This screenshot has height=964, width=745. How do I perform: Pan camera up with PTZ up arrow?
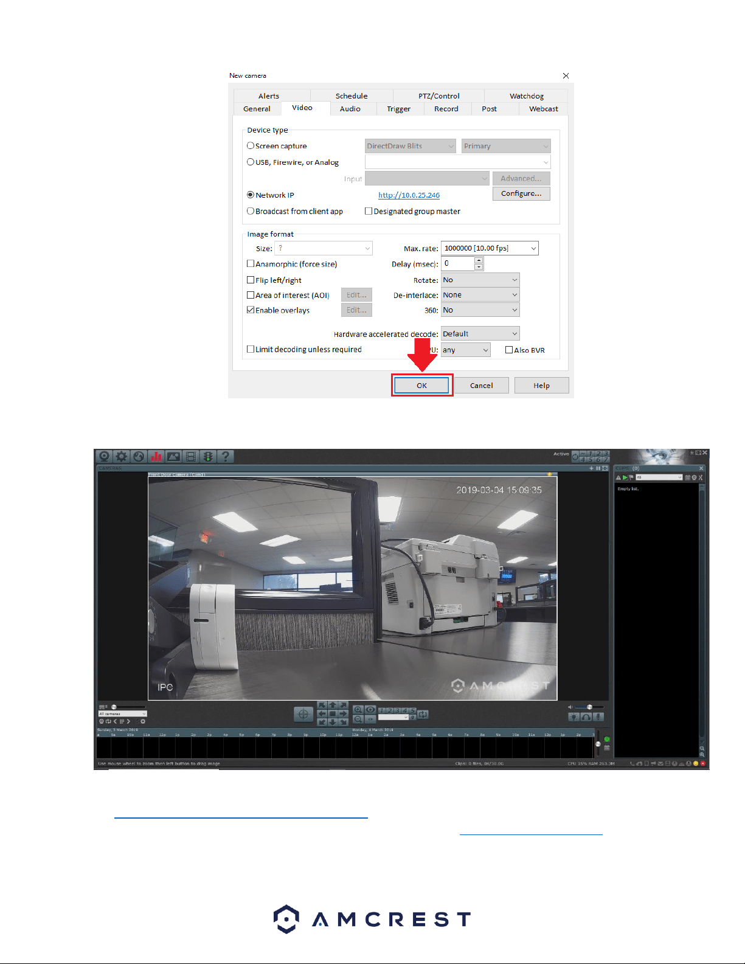333,706
